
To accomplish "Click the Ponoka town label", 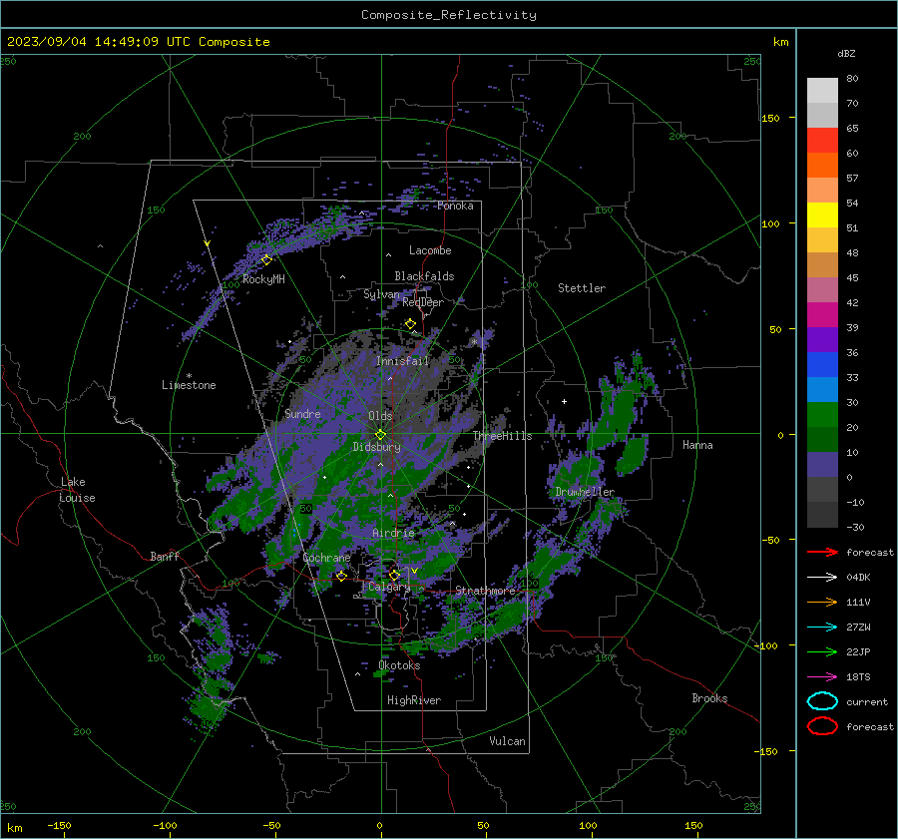I will (455, 206).
